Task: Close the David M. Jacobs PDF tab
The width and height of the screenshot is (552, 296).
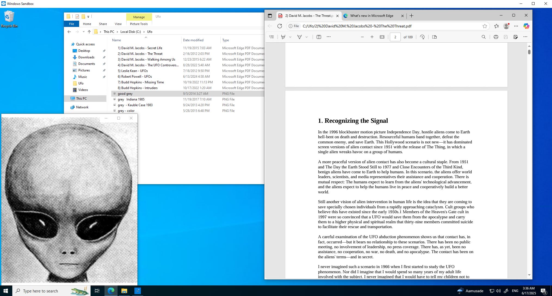Action: click(x=337, y=16)
